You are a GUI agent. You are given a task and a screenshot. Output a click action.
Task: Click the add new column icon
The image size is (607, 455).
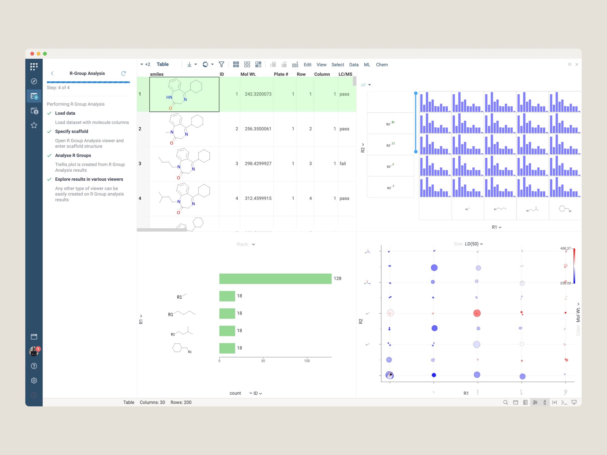295,64
